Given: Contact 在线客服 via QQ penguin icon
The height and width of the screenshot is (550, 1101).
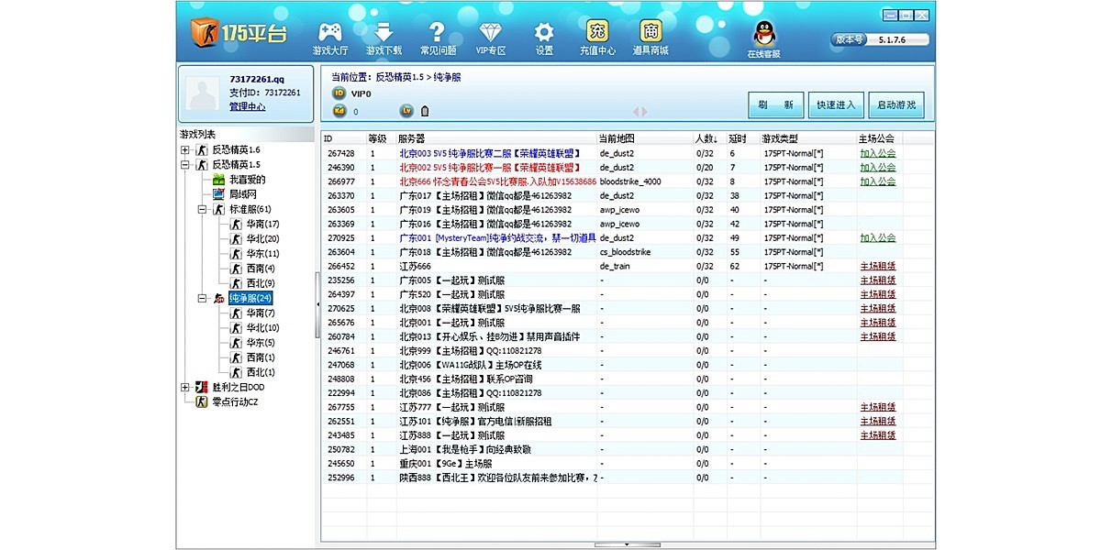Looking at the screenshot, I should 762,35.
